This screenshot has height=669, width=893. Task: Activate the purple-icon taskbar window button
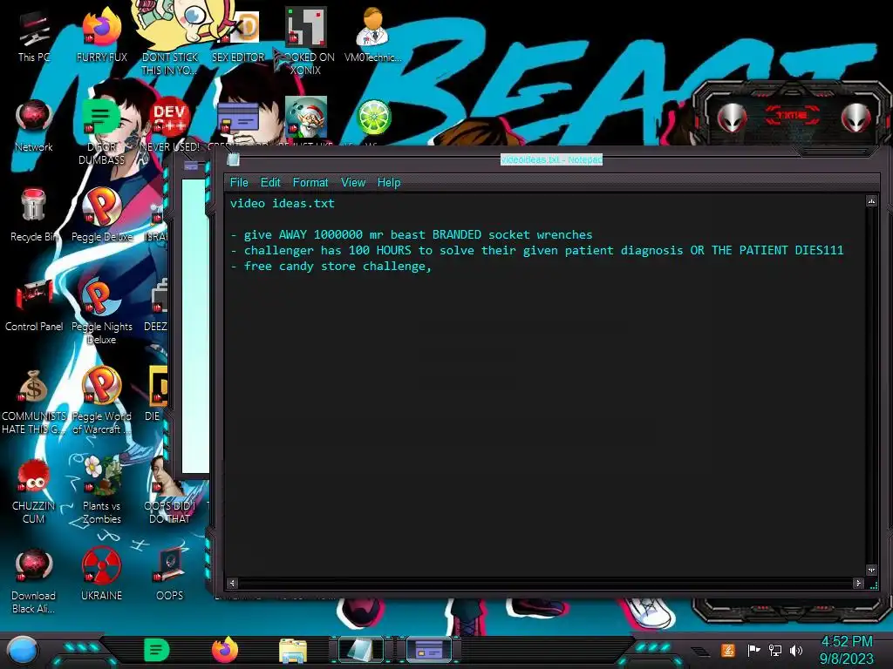point(429,650)
